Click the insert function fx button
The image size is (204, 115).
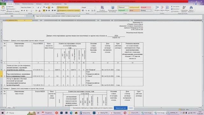click(33, 16)
